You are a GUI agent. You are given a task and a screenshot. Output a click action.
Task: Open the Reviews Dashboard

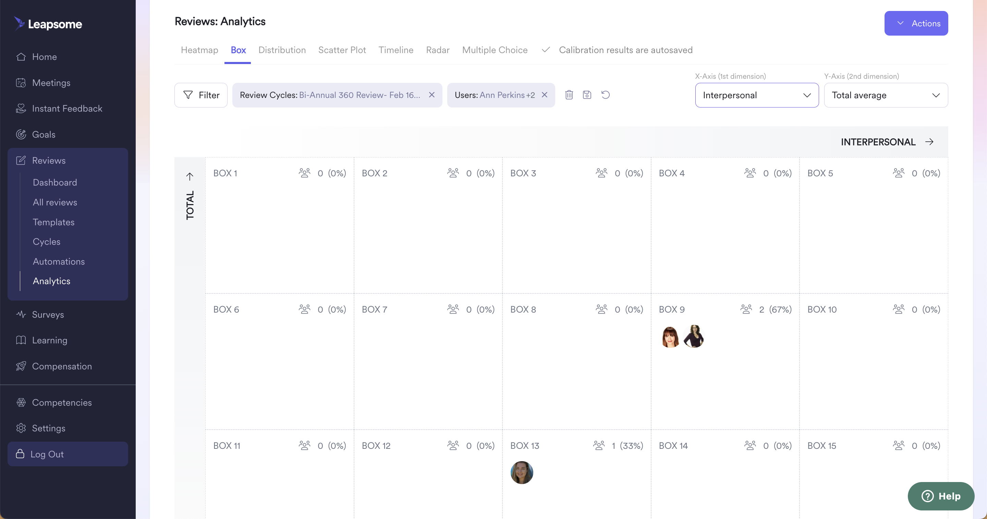55,182
